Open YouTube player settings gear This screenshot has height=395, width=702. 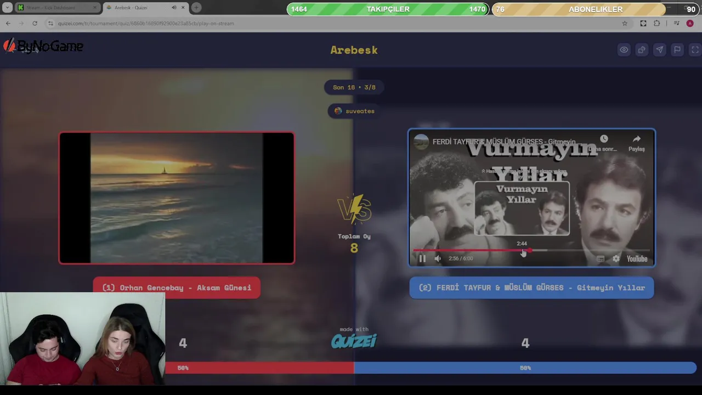[x=616, y=258]
